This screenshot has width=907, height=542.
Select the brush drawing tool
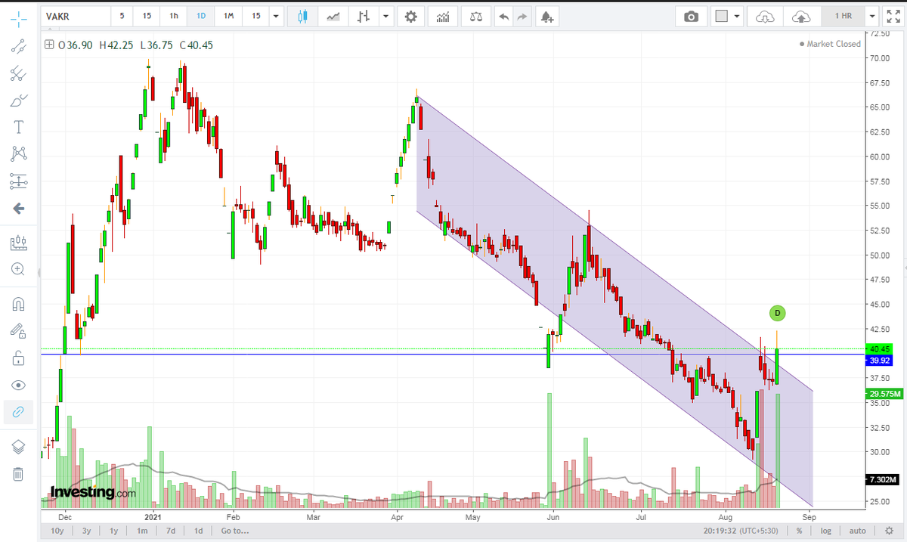[x=19, y=100]
